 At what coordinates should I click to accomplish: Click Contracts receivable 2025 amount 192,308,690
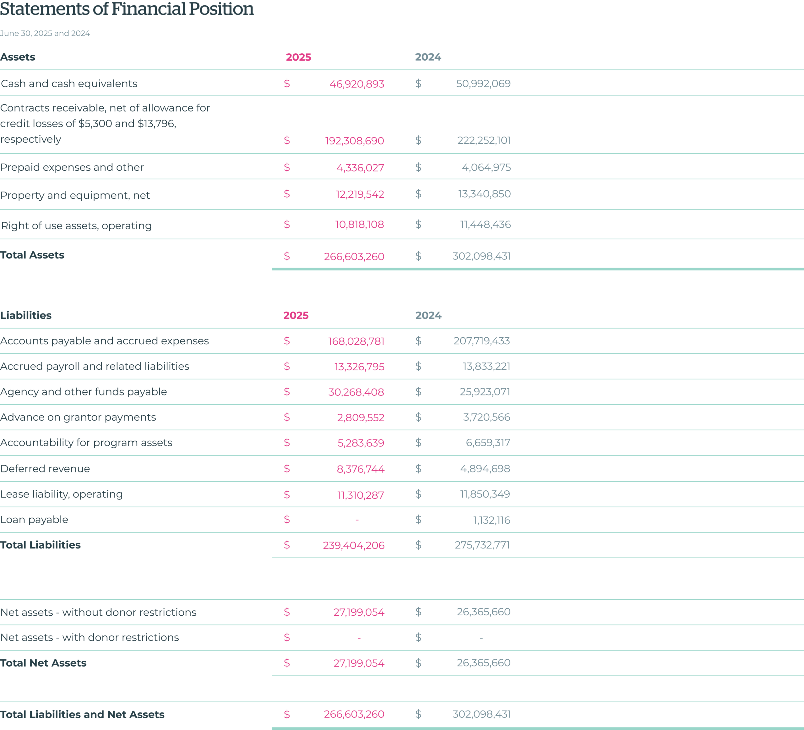click(354, 141)
